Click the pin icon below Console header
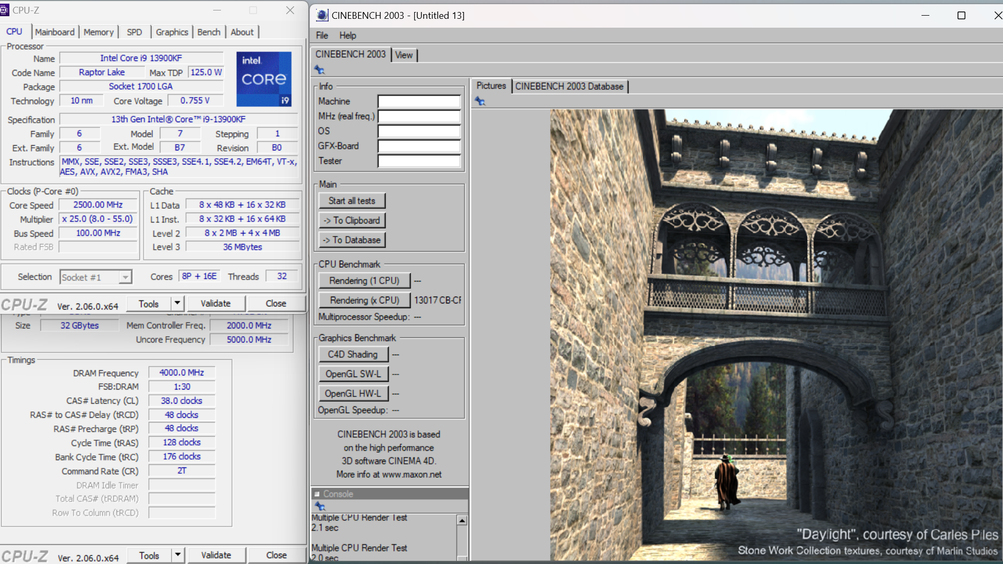Screen dimensions: 1003x564 point(320,506)
